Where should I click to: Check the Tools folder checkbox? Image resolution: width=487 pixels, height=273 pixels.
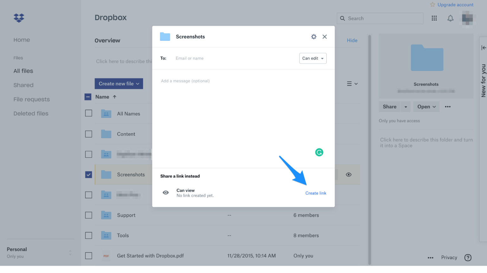(89, 235)
